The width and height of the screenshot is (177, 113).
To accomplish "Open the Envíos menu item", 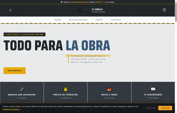I will click(x=99, y=20).
